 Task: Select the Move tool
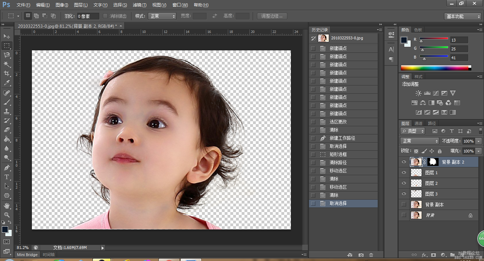pos(7,36)
